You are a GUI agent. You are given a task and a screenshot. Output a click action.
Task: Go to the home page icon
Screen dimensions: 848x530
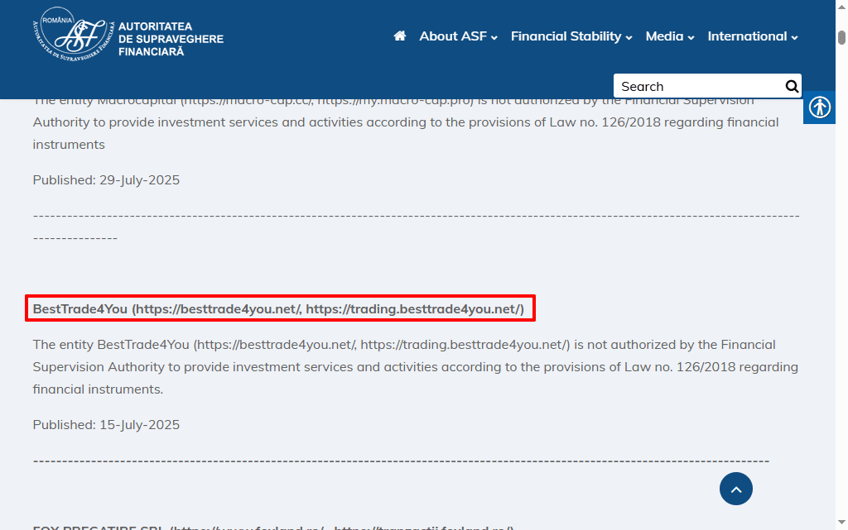point(400,36)
